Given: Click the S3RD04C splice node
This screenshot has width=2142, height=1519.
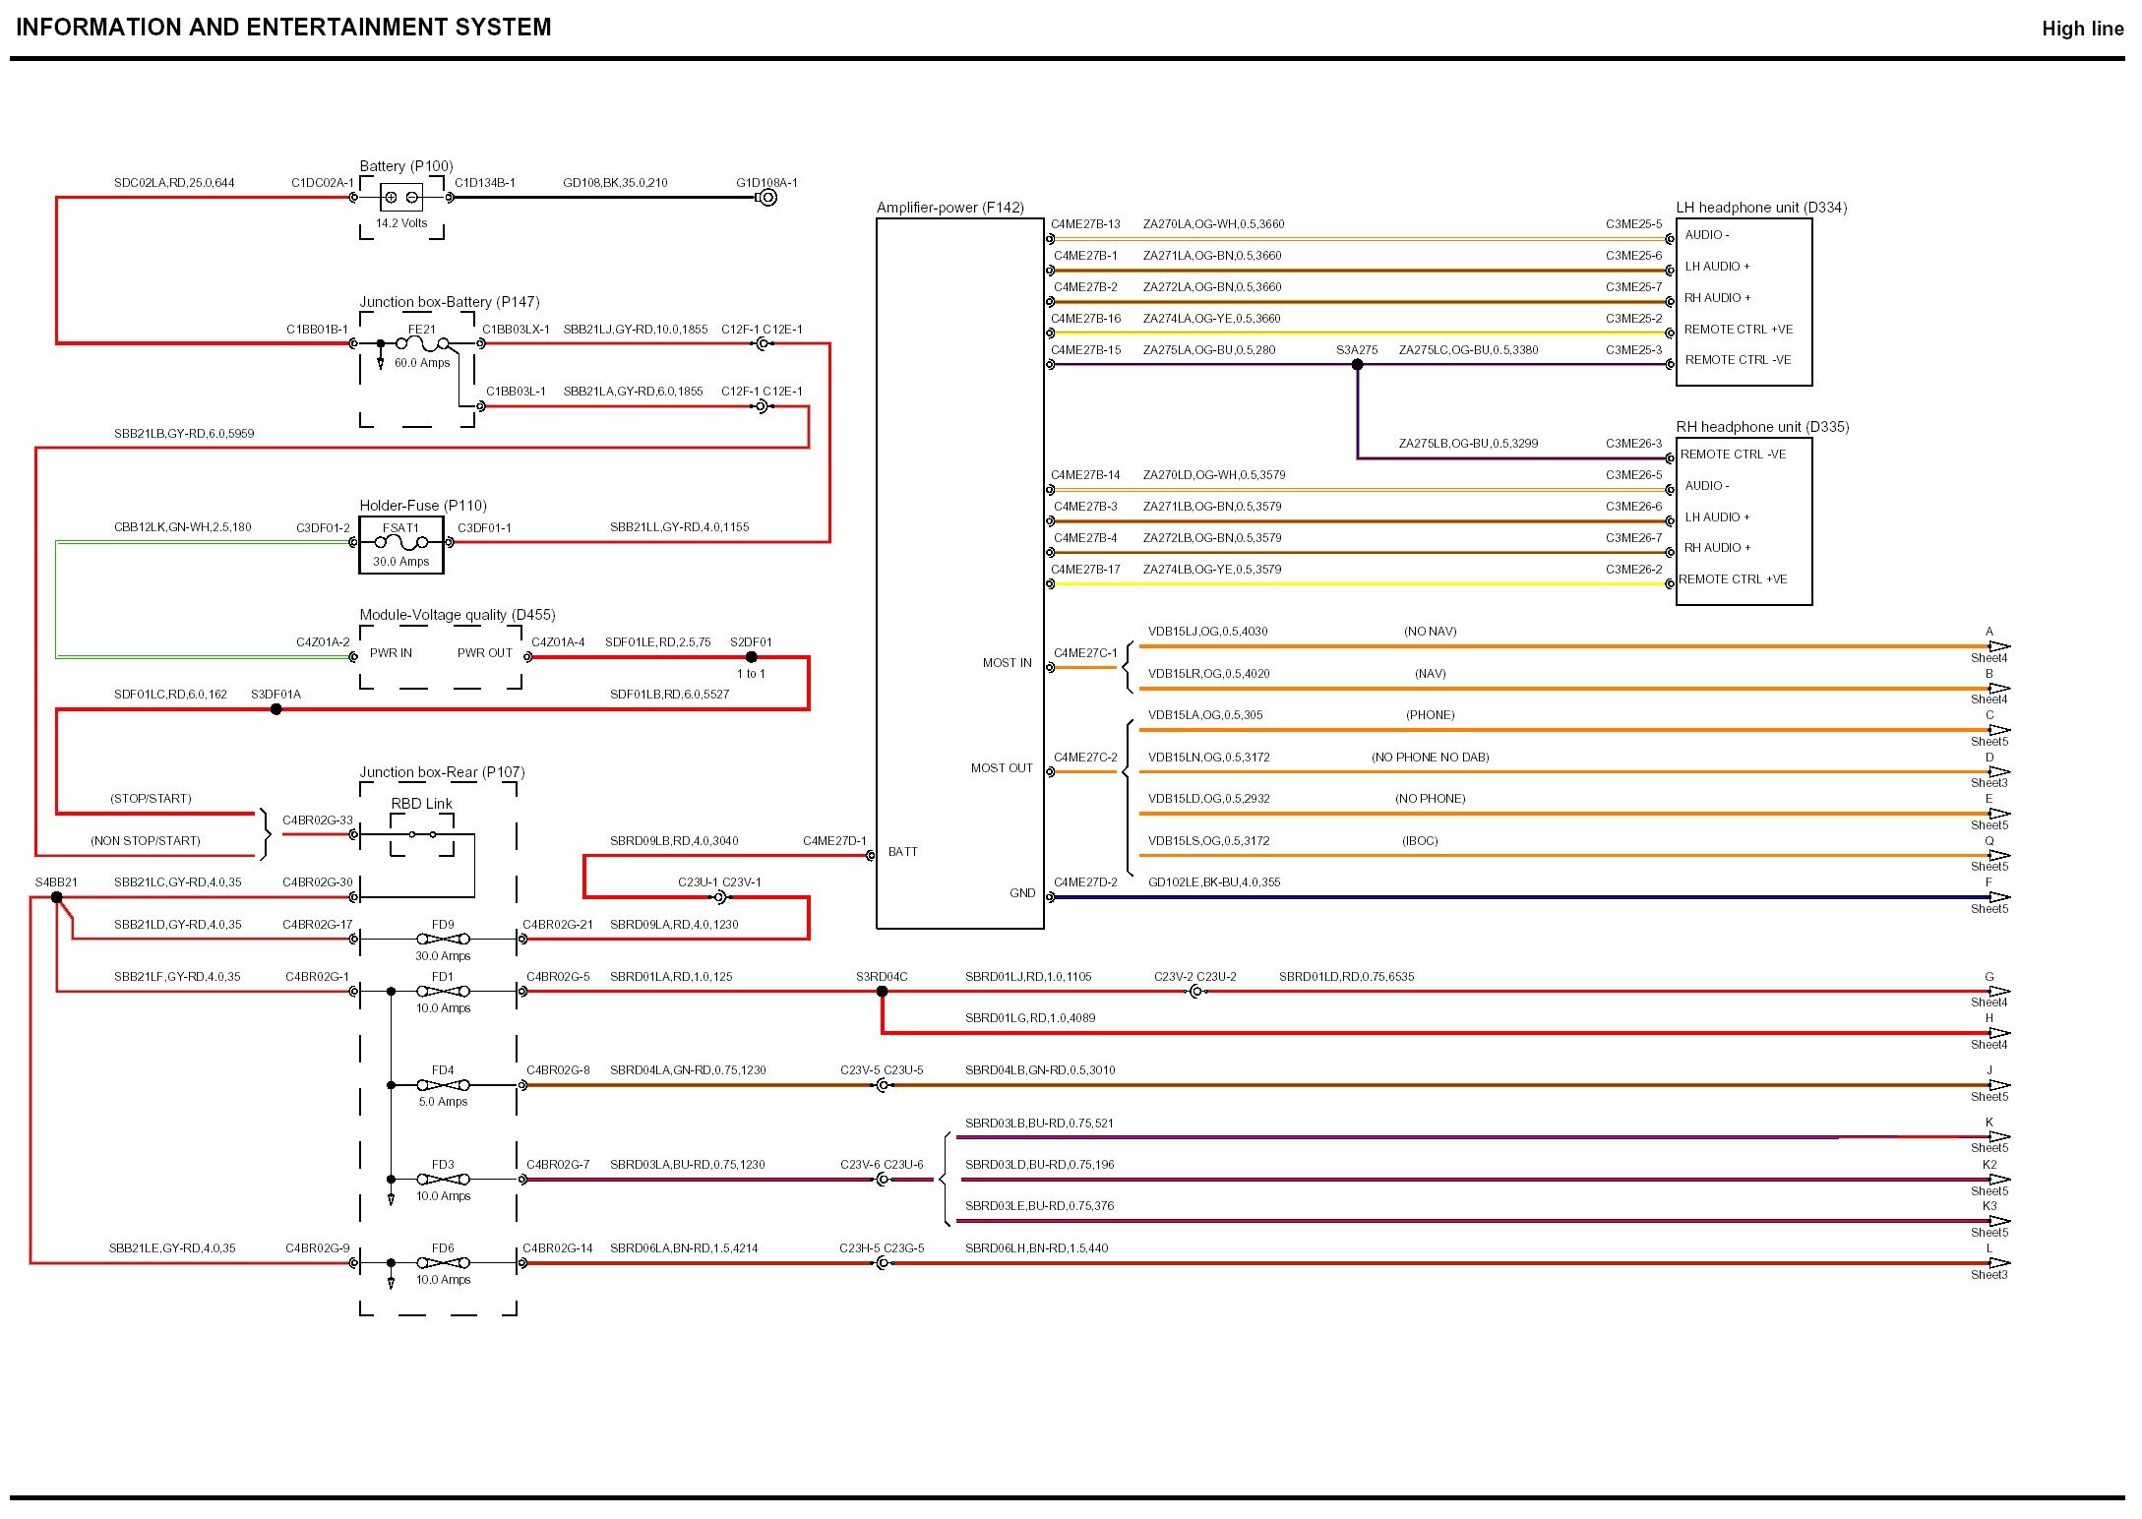Looking at the screenshot, I should pos(882,991).
